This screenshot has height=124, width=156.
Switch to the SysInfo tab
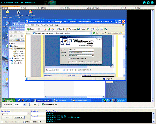(x=29, y=8)
